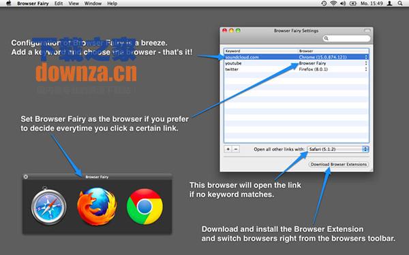Click the magnifier icon in Settings search field

coord(326,39)
